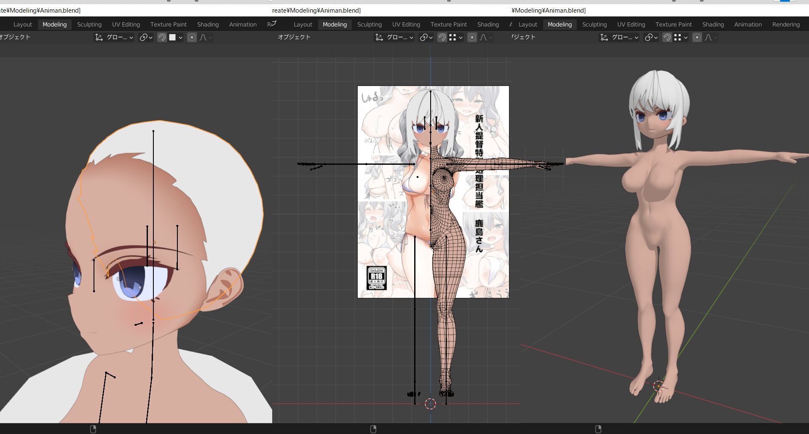Click transform orientation axes icon in left window
Image resolution: width=809 pixels, height=434 pixels.
tap(99, 38)
